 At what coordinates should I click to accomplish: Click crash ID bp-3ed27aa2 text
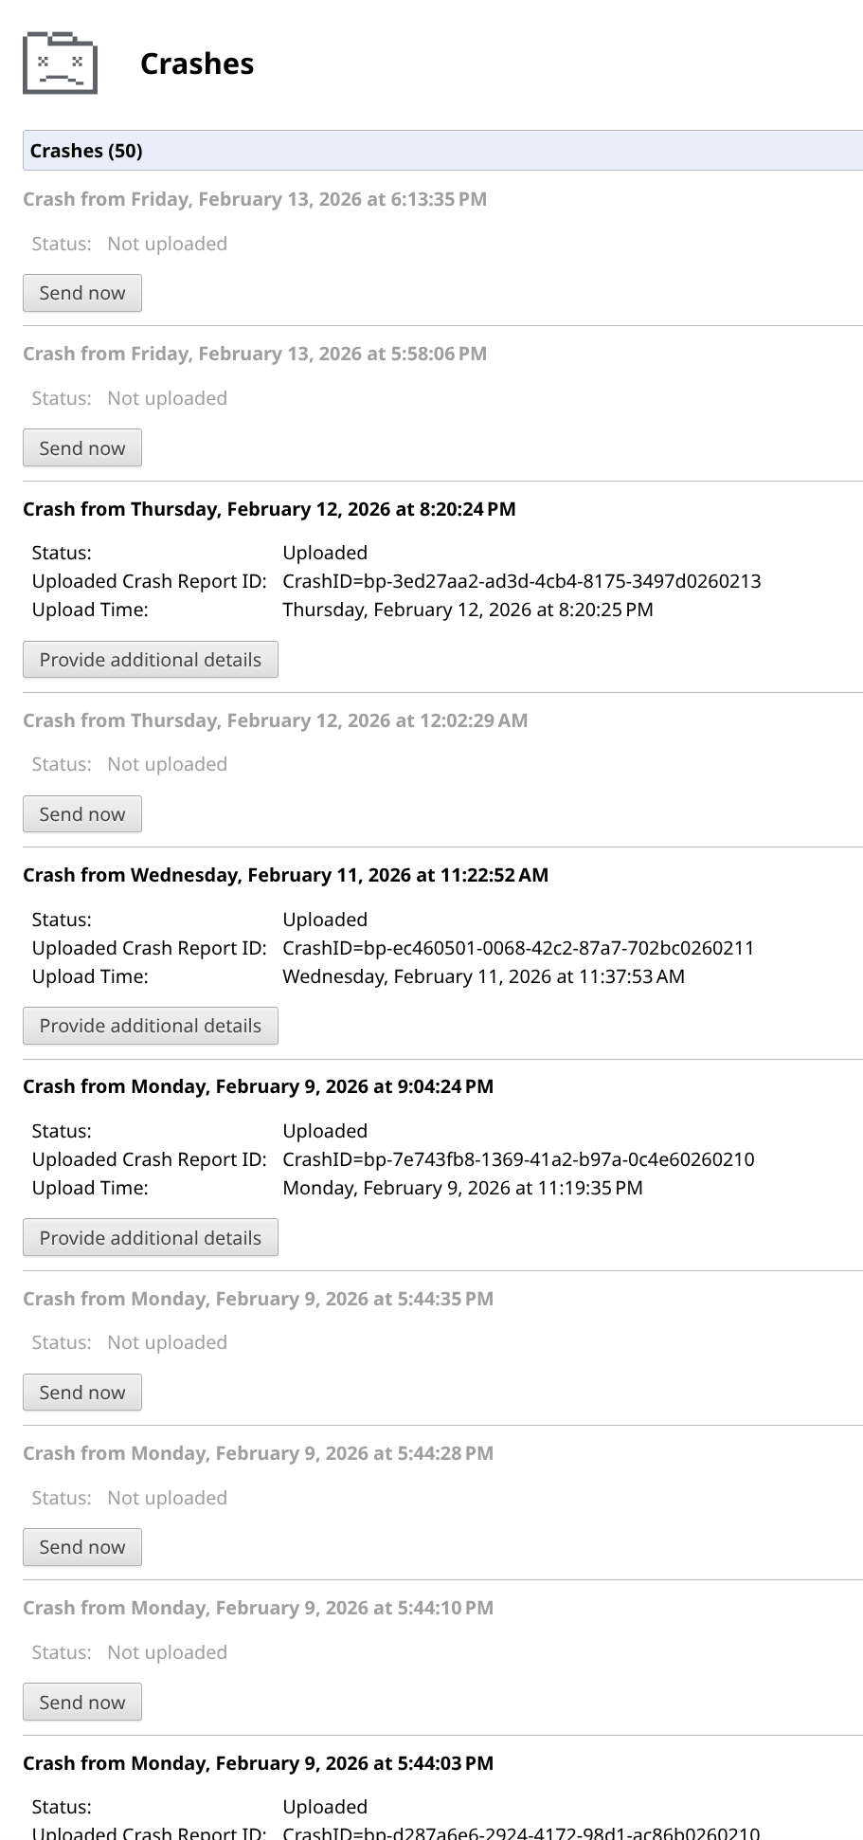pyautogui.click(x=521, y=581)
